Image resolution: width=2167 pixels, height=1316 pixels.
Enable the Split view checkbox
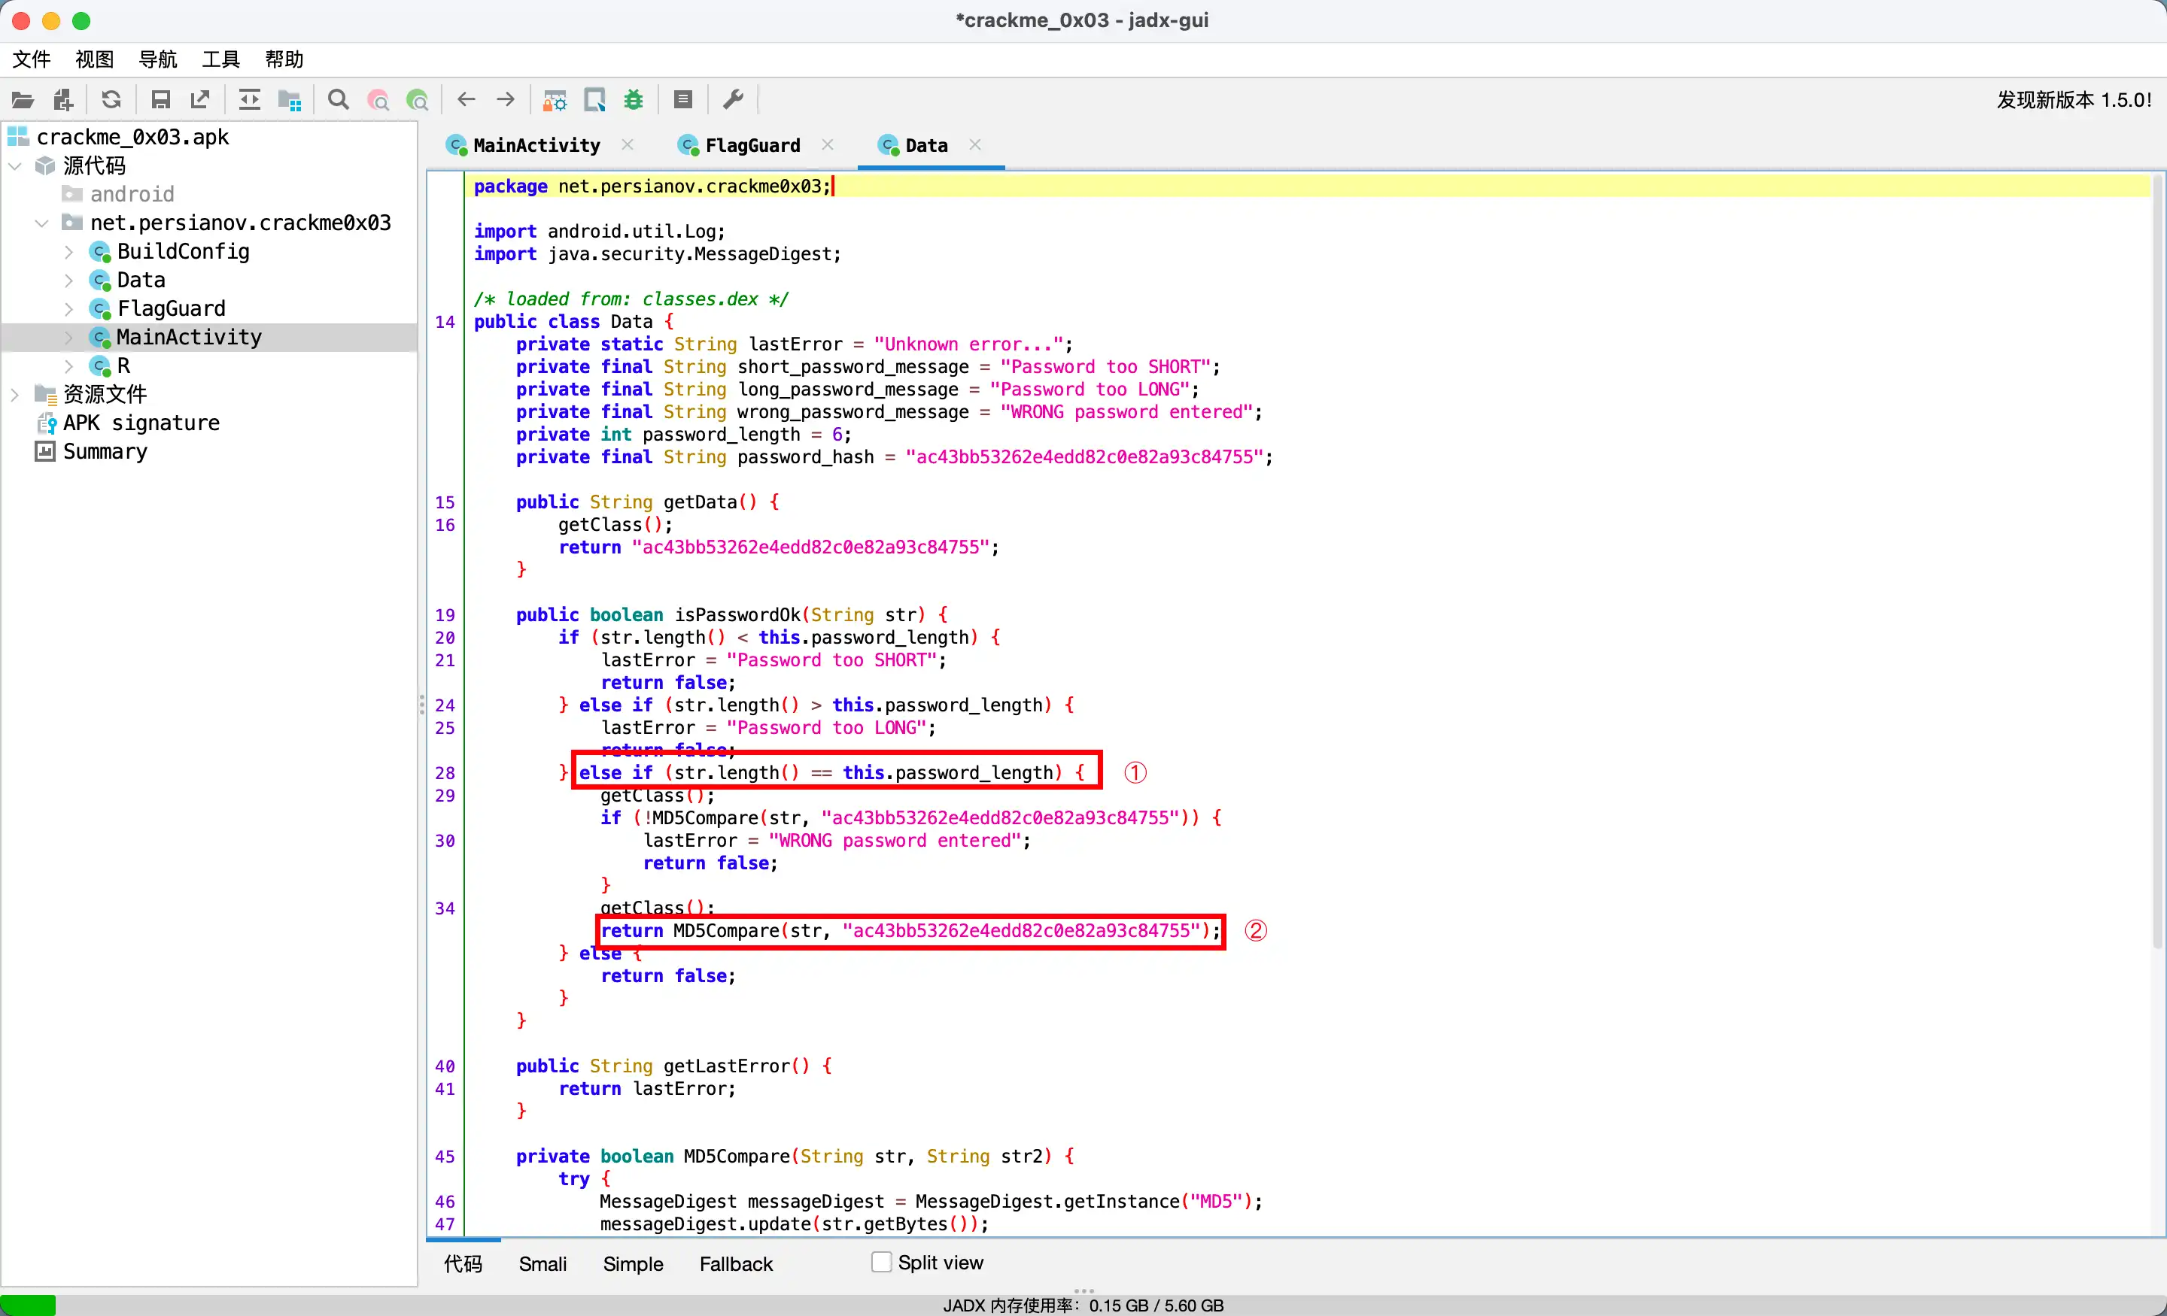tap(880, 1263)
